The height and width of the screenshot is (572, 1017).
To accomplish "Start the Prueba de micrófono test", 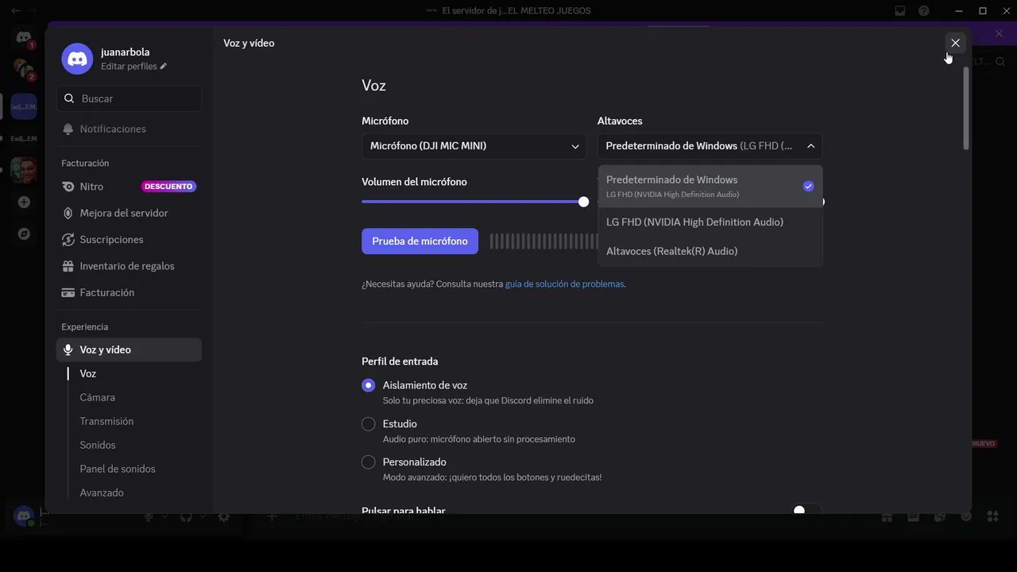I will click(x=420, y=242).
